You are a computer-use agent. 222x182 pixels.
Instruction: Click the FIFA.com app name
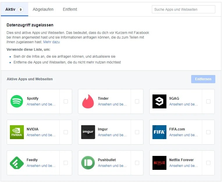[x=177, y=129]
